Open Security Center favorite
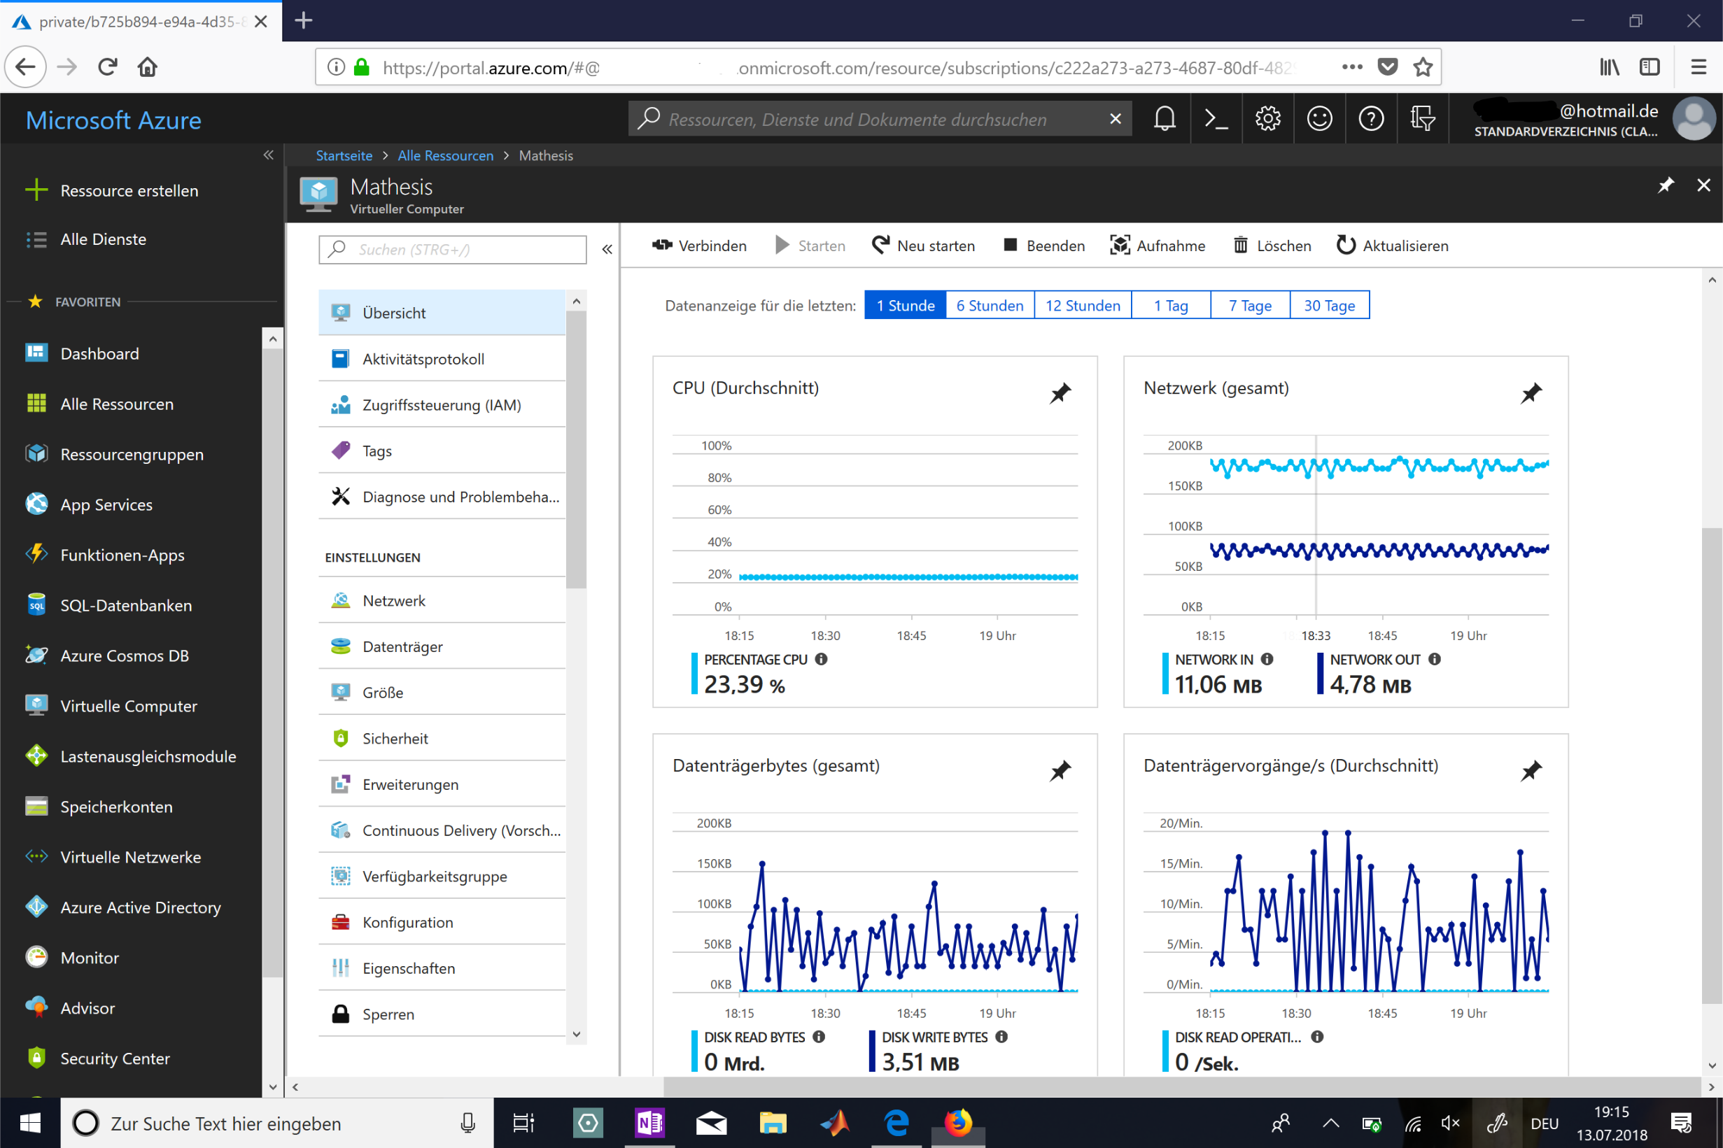 [115, 1058]
